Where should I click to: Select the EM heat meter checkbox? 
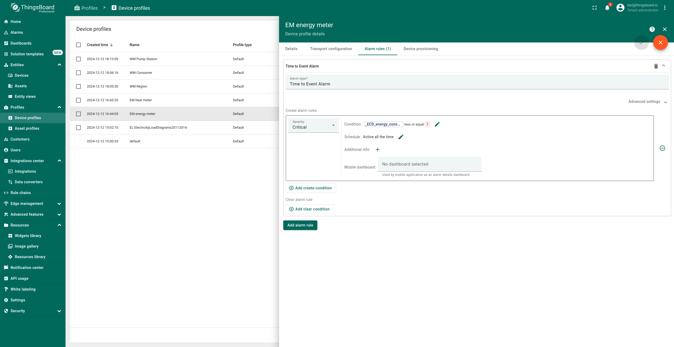(78, 100)
